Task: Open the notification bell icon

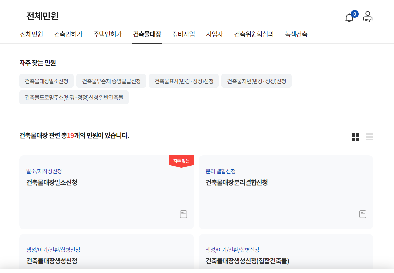Action: (x=349, y=17)
